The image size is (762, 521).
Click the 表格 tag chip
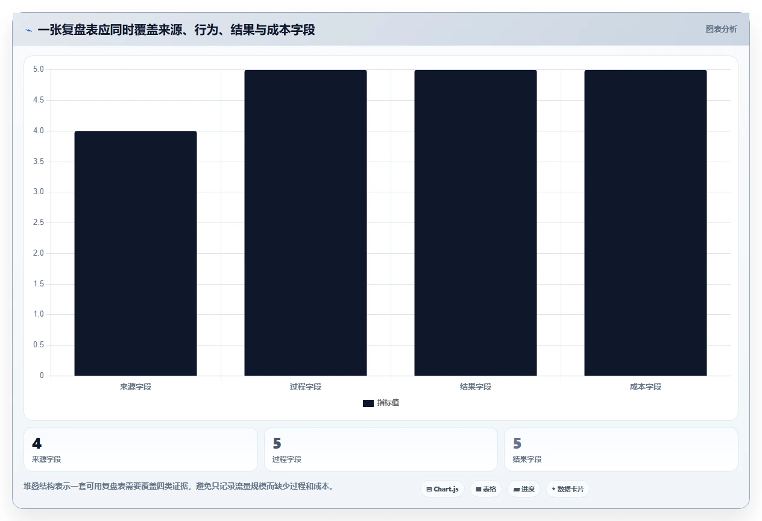[x=486, y=489]
